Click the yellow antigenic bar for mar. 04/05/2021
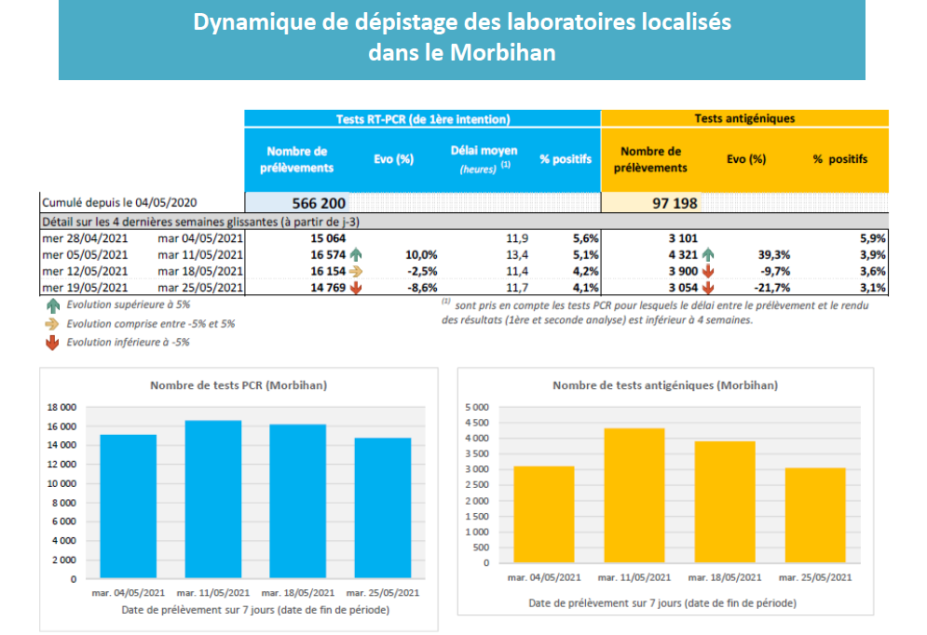 point(544,514)
